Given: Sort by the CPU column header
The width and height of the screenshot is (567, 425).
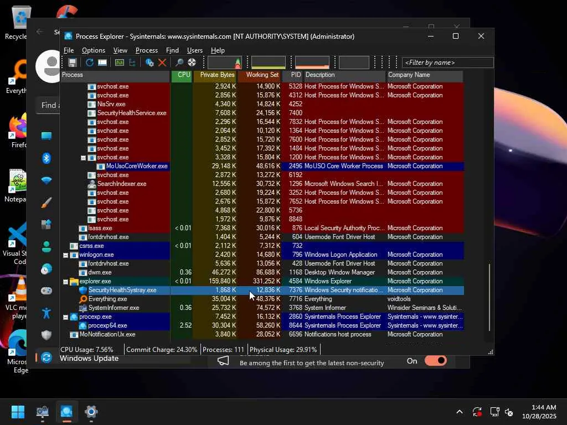Looking at the screenshot, I should 182,75.
